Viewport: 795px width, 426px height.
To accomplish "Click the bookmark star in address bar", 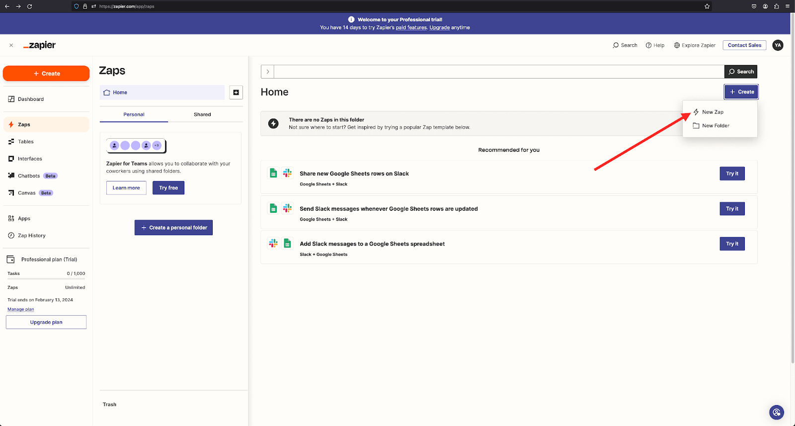I will click(707, 6).
